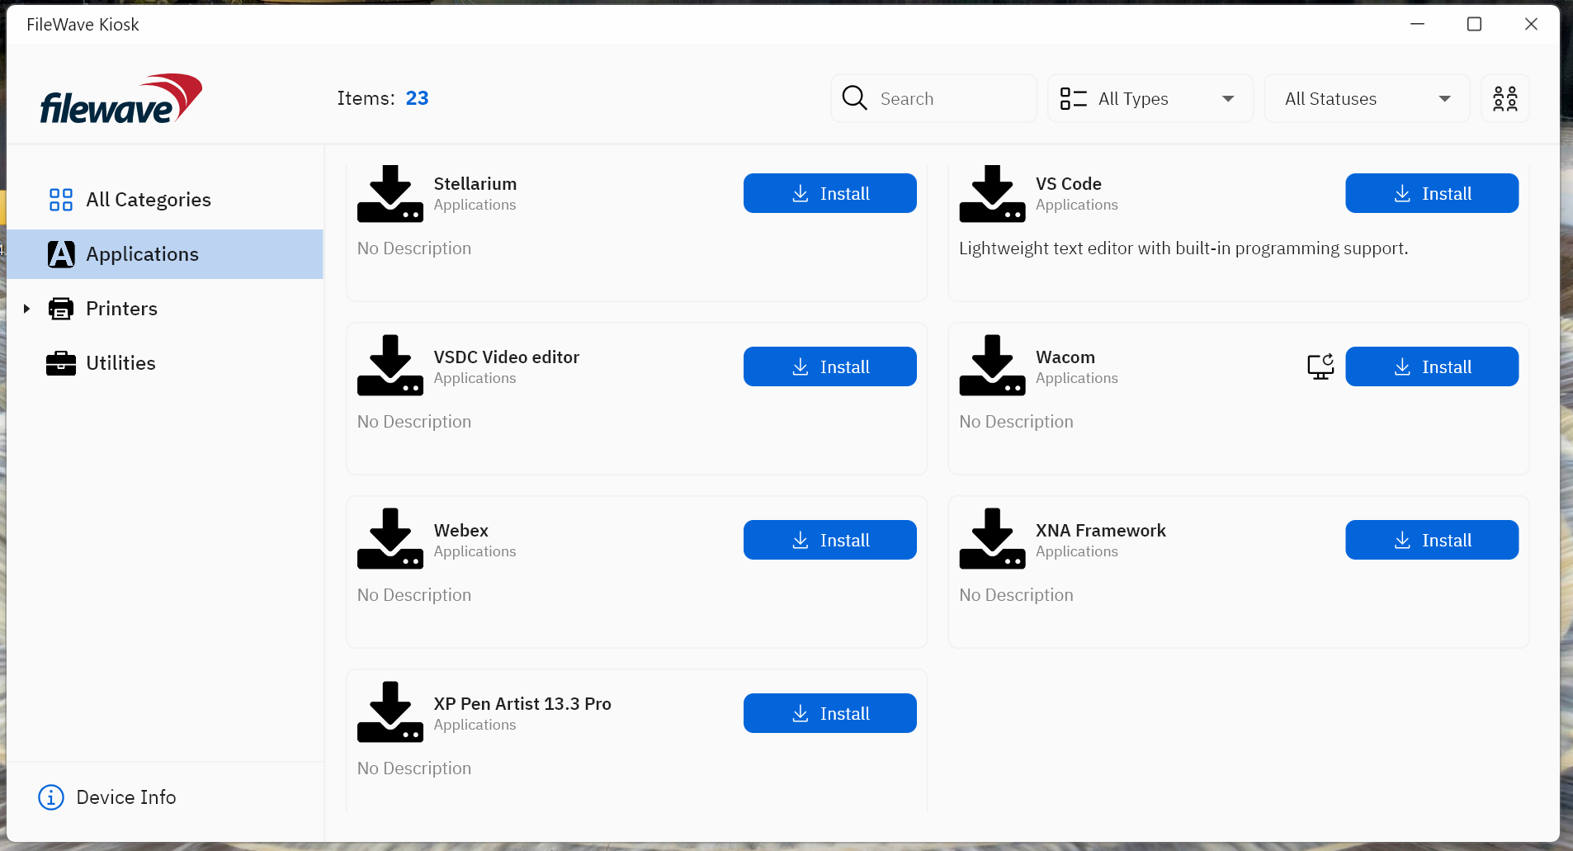Click the Wacom title text

click(1065, 357)
